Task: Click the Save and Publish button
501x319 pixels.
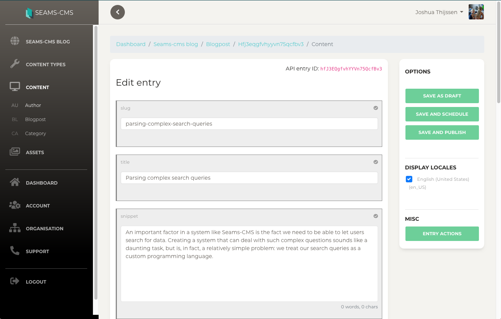Action: [x=442, y=132]
